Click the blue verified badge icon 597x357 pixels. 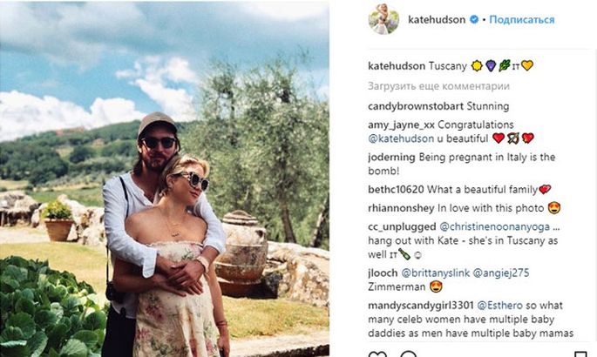pyautogui.click(x=474, y=19)
